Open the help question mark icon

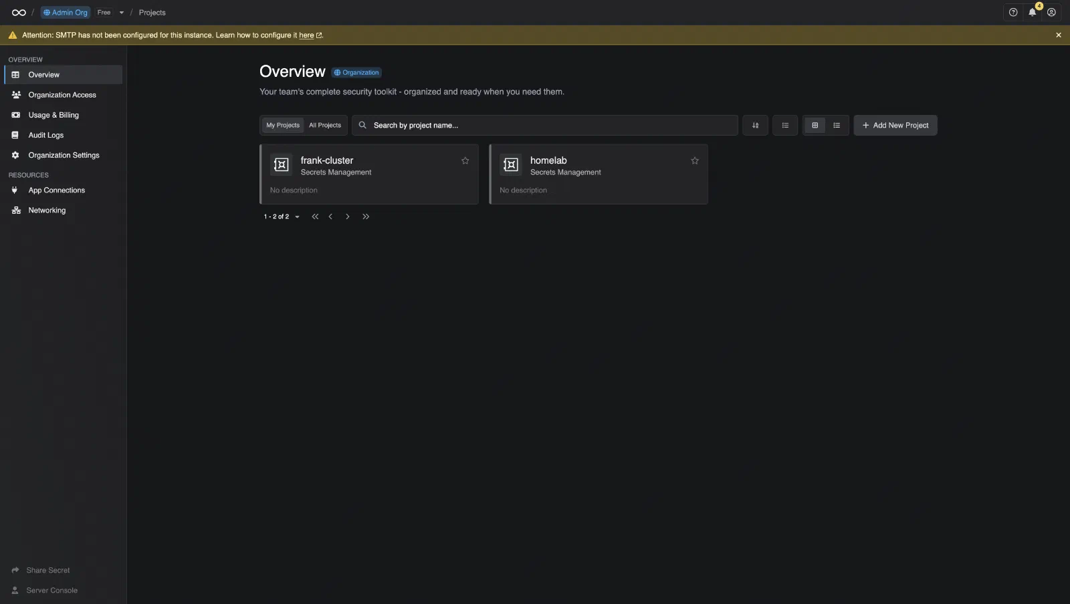[1013, 13]
